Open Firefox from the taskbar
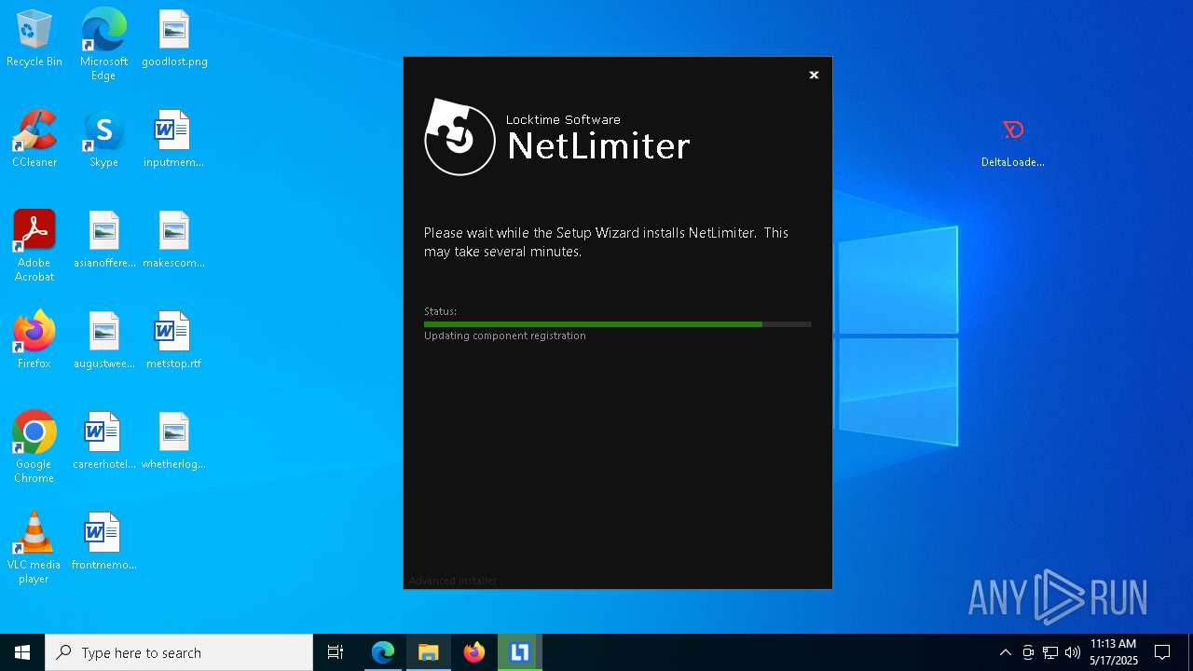The image size is (1193, 671). 474,652
